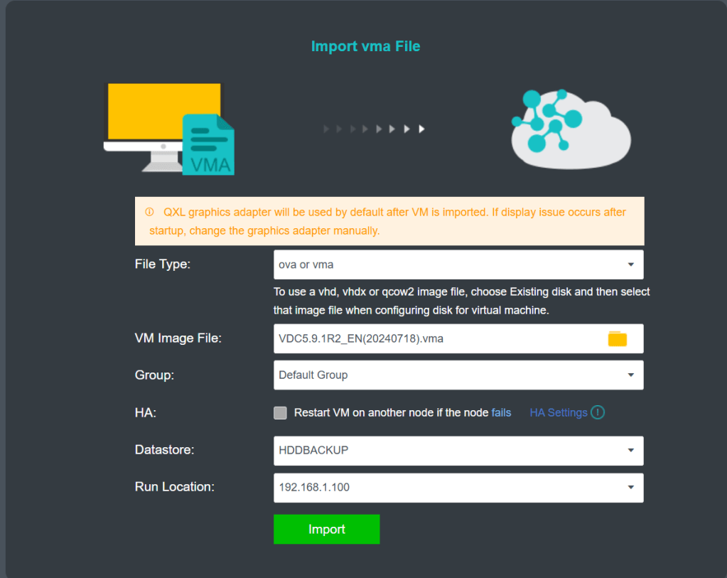Expand the Run Location dropdown
The height and width of the screenshot is (578, 727).
click(x=458, y=488)
